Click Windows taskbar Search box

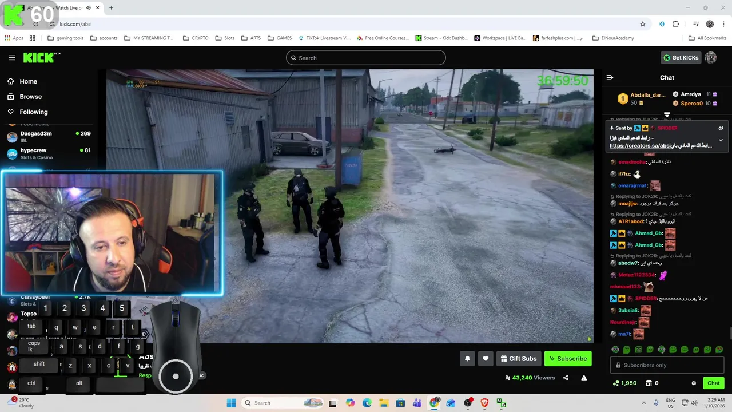tap(283, 403)
